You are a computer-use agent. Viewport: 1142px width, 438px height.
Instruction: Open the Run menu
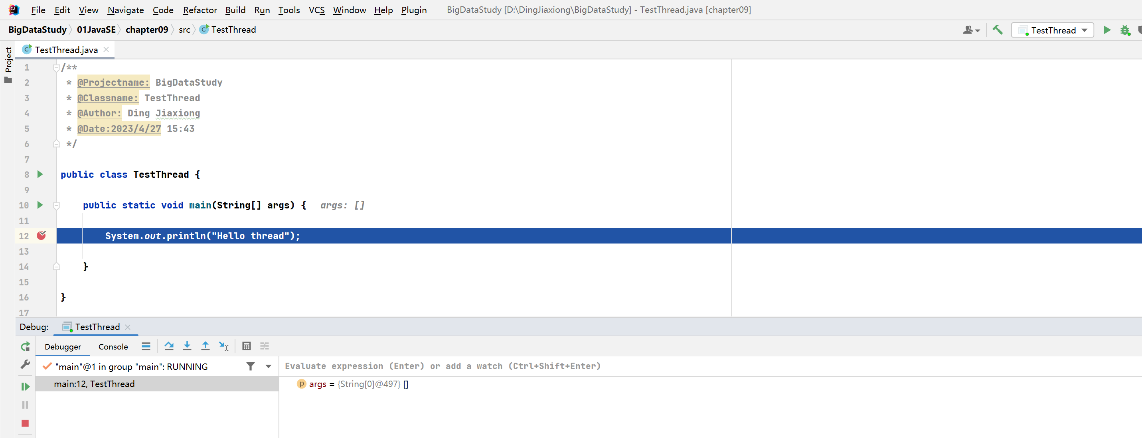click(x=262, y=10)
